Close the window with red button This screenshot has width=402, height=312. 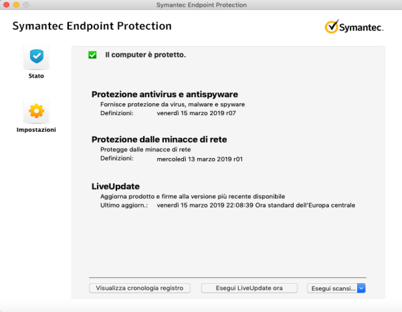(7, 5)
